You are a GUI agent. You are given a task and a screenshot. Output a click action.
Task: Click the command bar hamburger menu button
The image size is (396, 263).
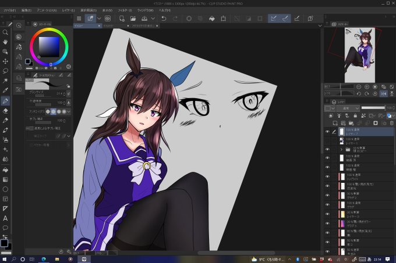(79, 19)
